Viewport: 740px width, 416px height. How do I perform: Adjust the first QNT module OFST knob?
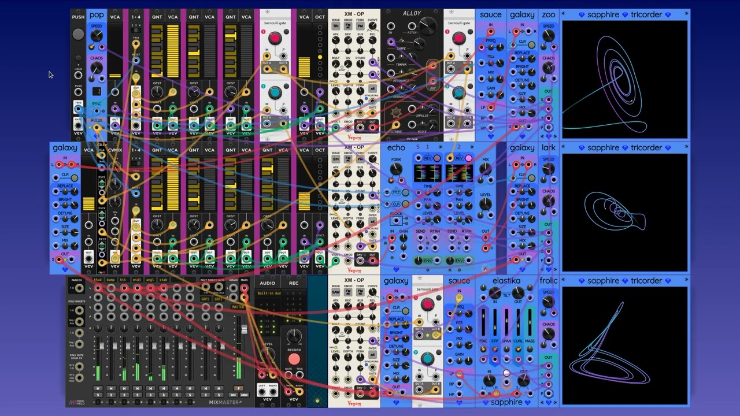tap(157, 92)
